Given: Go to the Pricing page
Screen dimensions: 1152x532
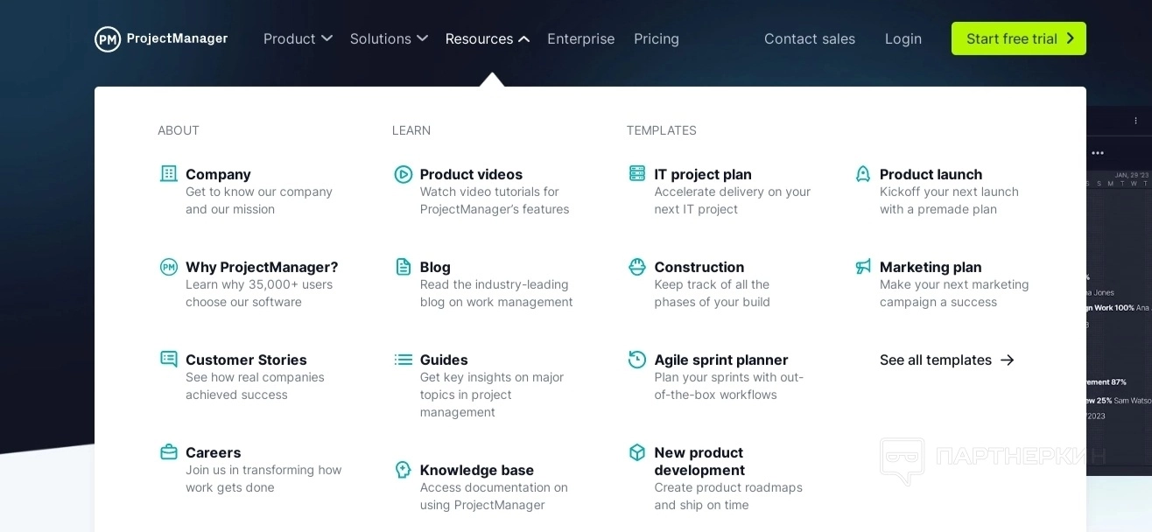Looking at the screenshot, I should coord(657,38).
